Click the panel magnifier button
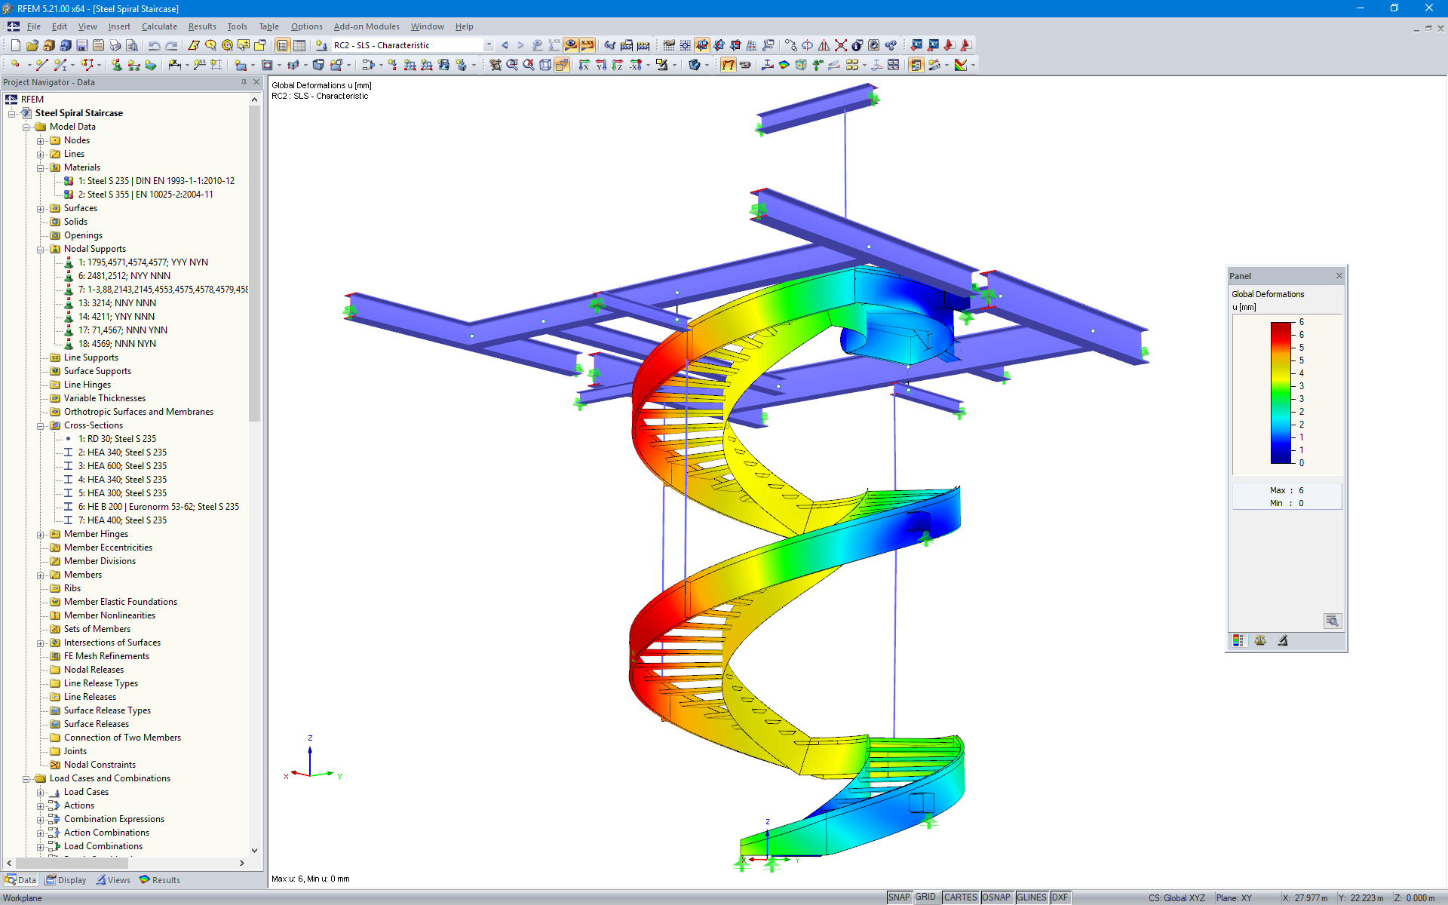The height and width of the screenshot is (905, 1448). click(1332, 621)
